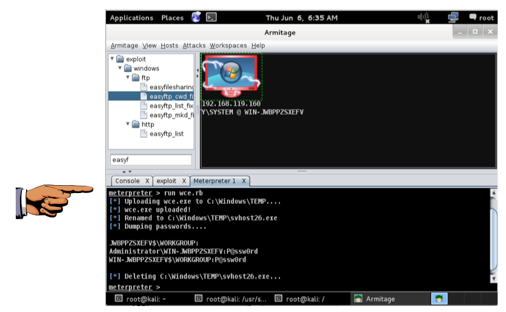
Task: Click the 'run wce.rb' command line
Action: pos(183,193)
